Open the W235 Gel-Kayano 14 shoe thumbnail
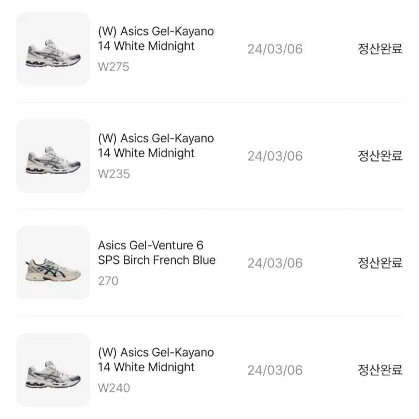Viewport: 419px width, 419px height. click(53, 156)
